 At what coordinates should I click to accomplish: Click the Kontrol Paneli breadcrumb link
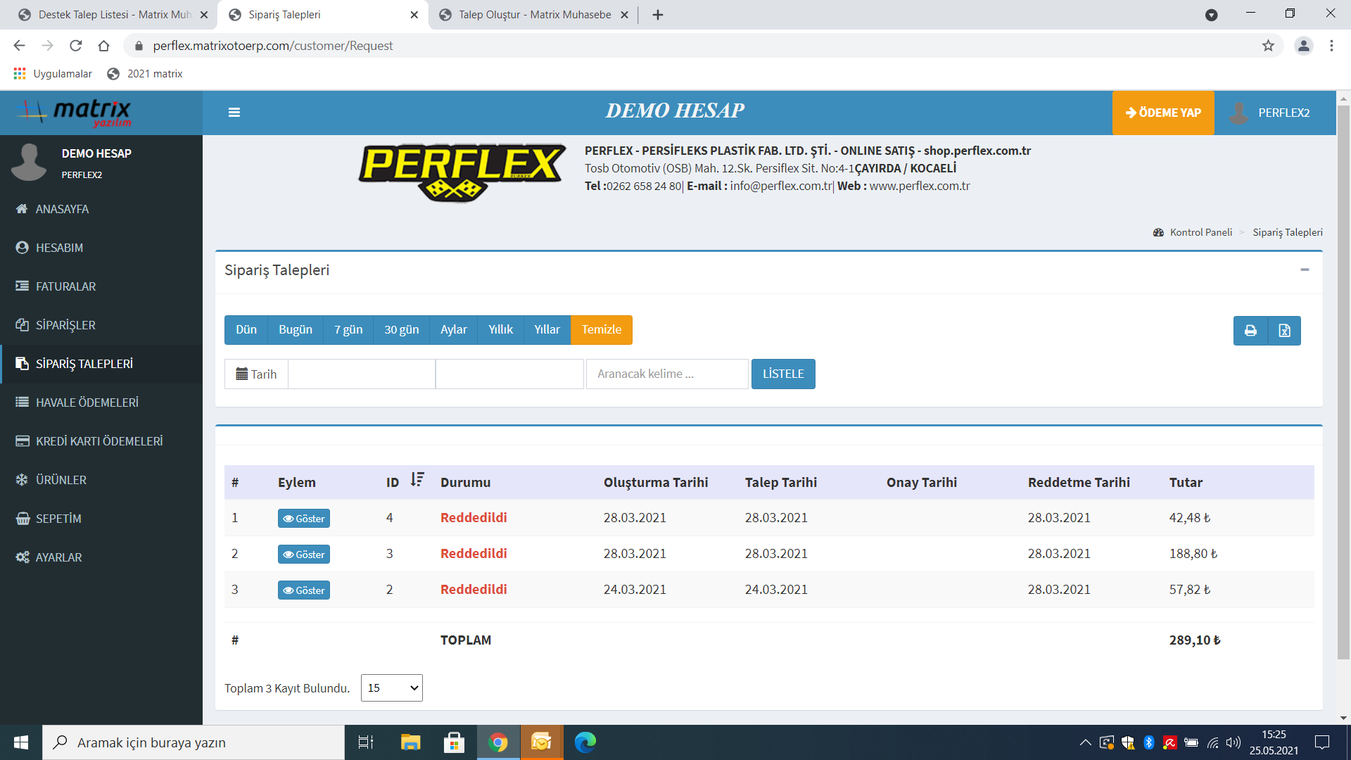point(1200,232)
